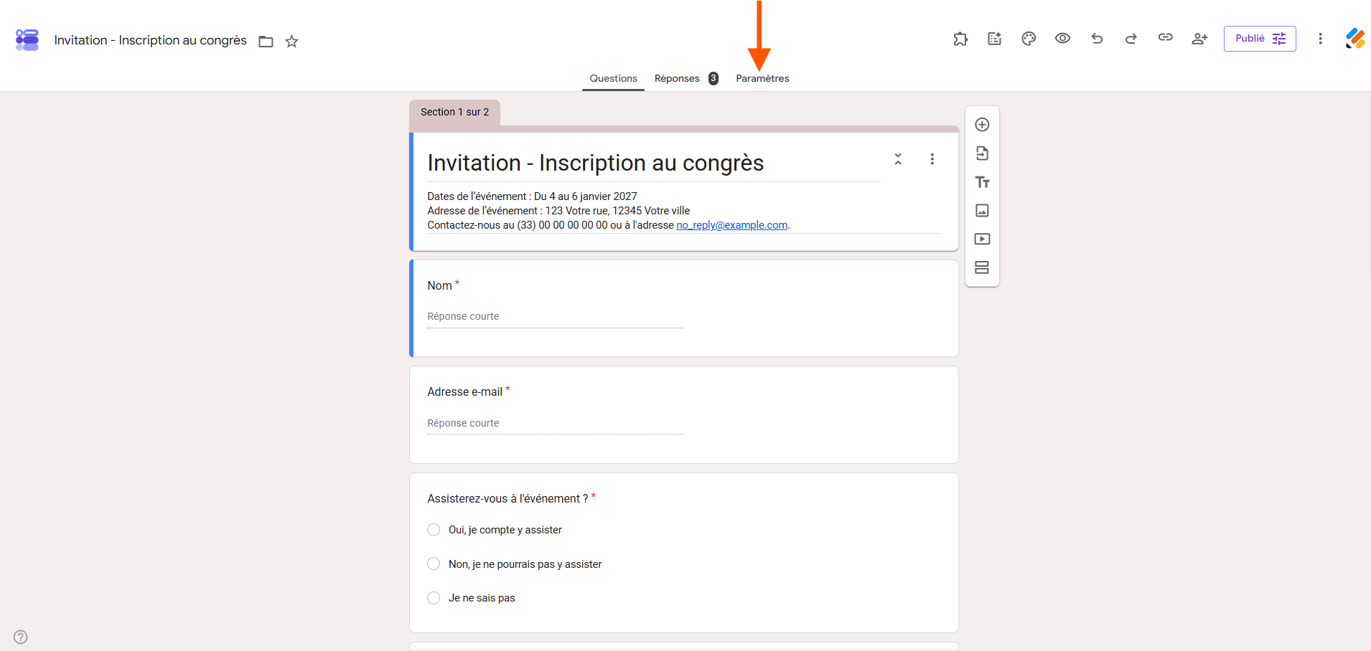This screenshot has width=1371, height=651.
Task: Edit the event dates description text
Action: pos(532,196)
